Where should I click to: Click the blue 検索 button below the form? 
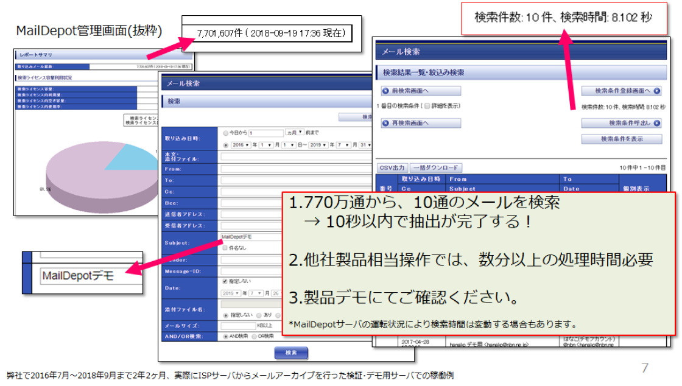(291, 353)
